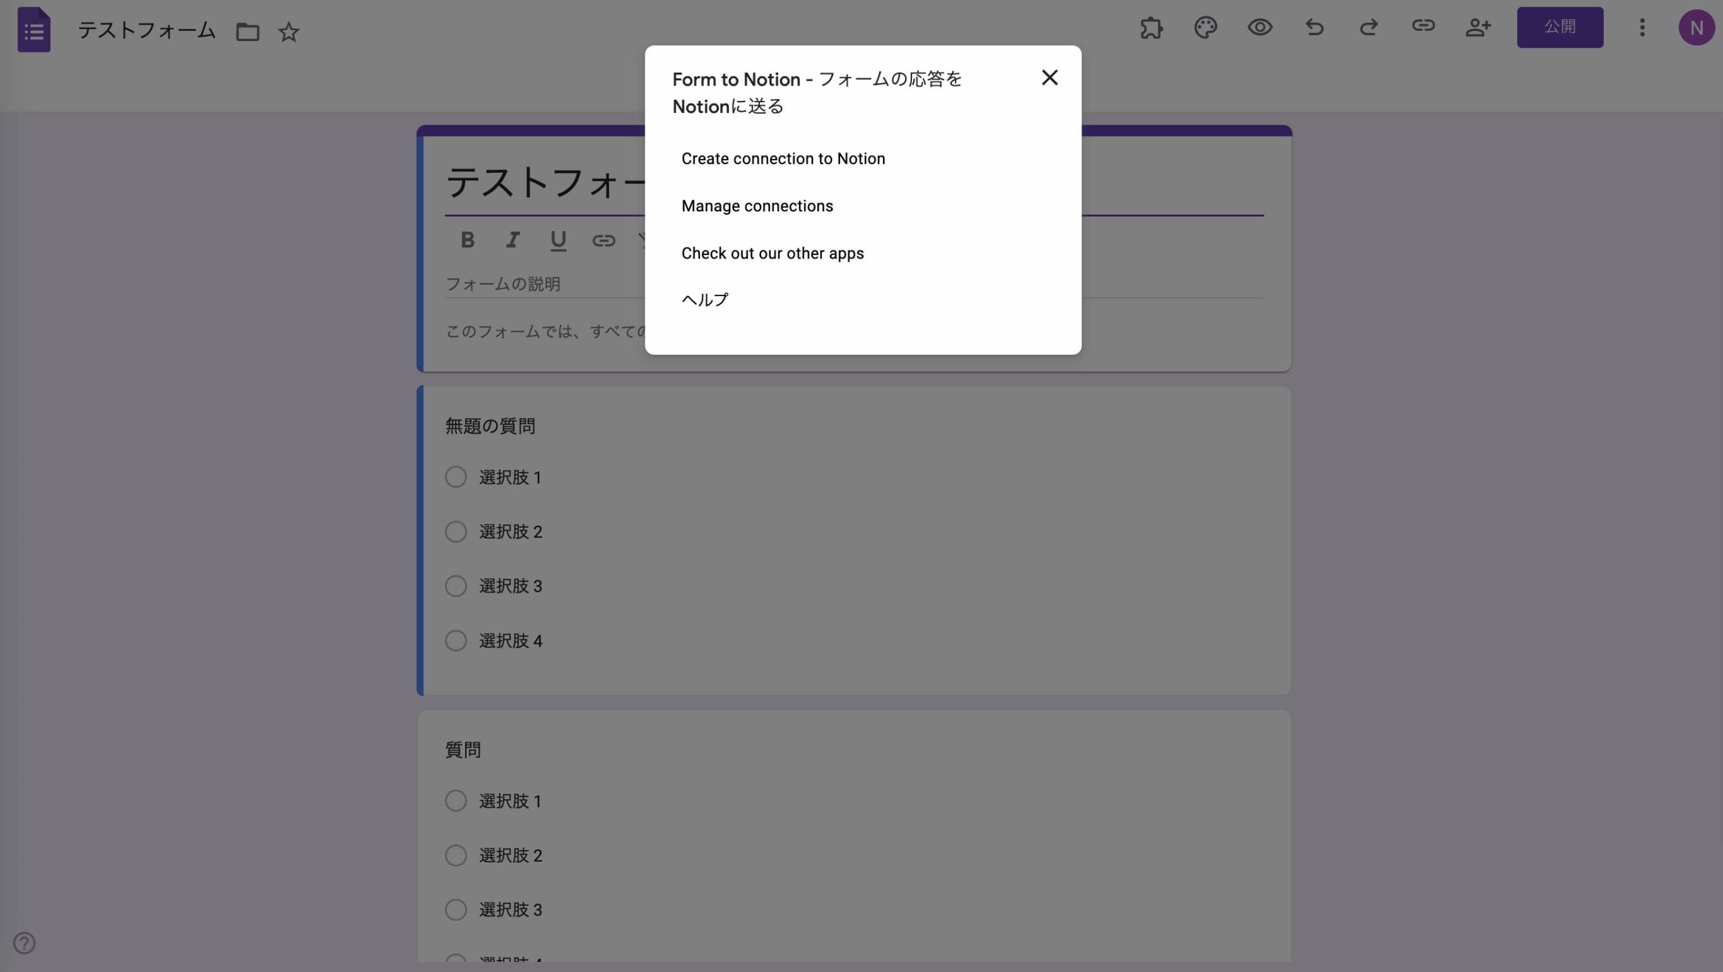The height and width of the screenshot is (972, 1723).
Task: Open the N account avatar menu
Action: pyautogui.click(x=1696, y=28)
